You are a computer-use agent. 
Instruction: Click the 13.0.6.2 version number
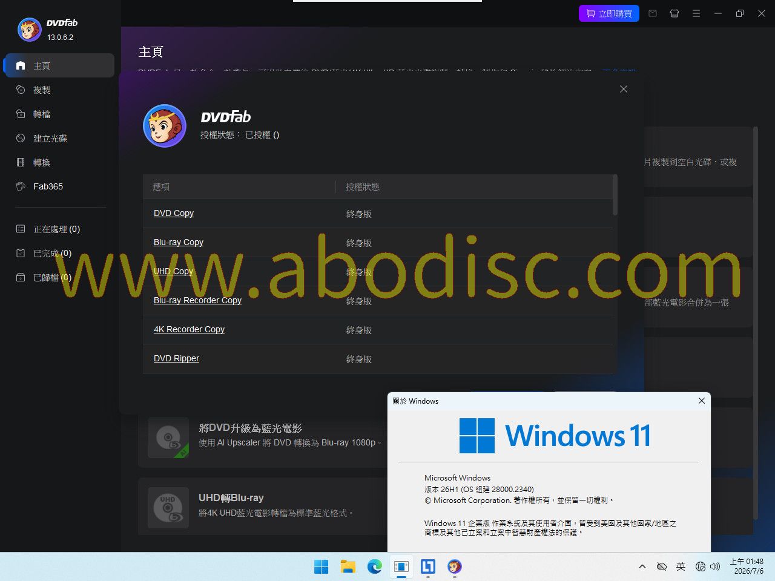[x=60, y=38]
